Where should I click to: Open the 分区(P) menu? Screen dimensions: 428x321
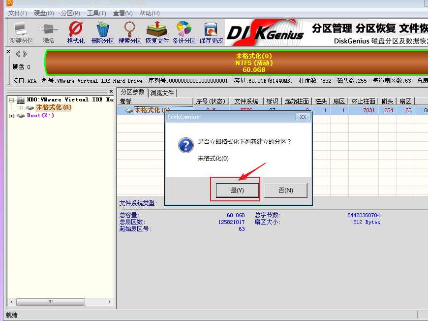click(x=70, y=13)
